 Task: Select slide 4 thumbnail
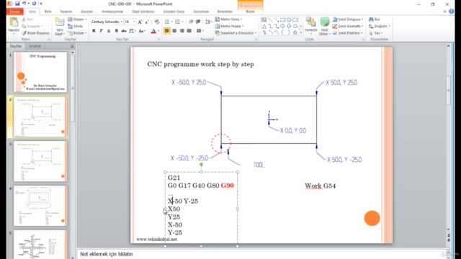40,206
